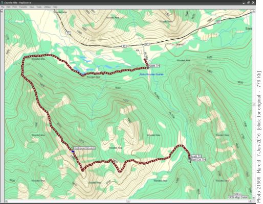Screen dimensions: 263x204
Task: Click the Sand town label below the highway
Action: coord(180,44)
